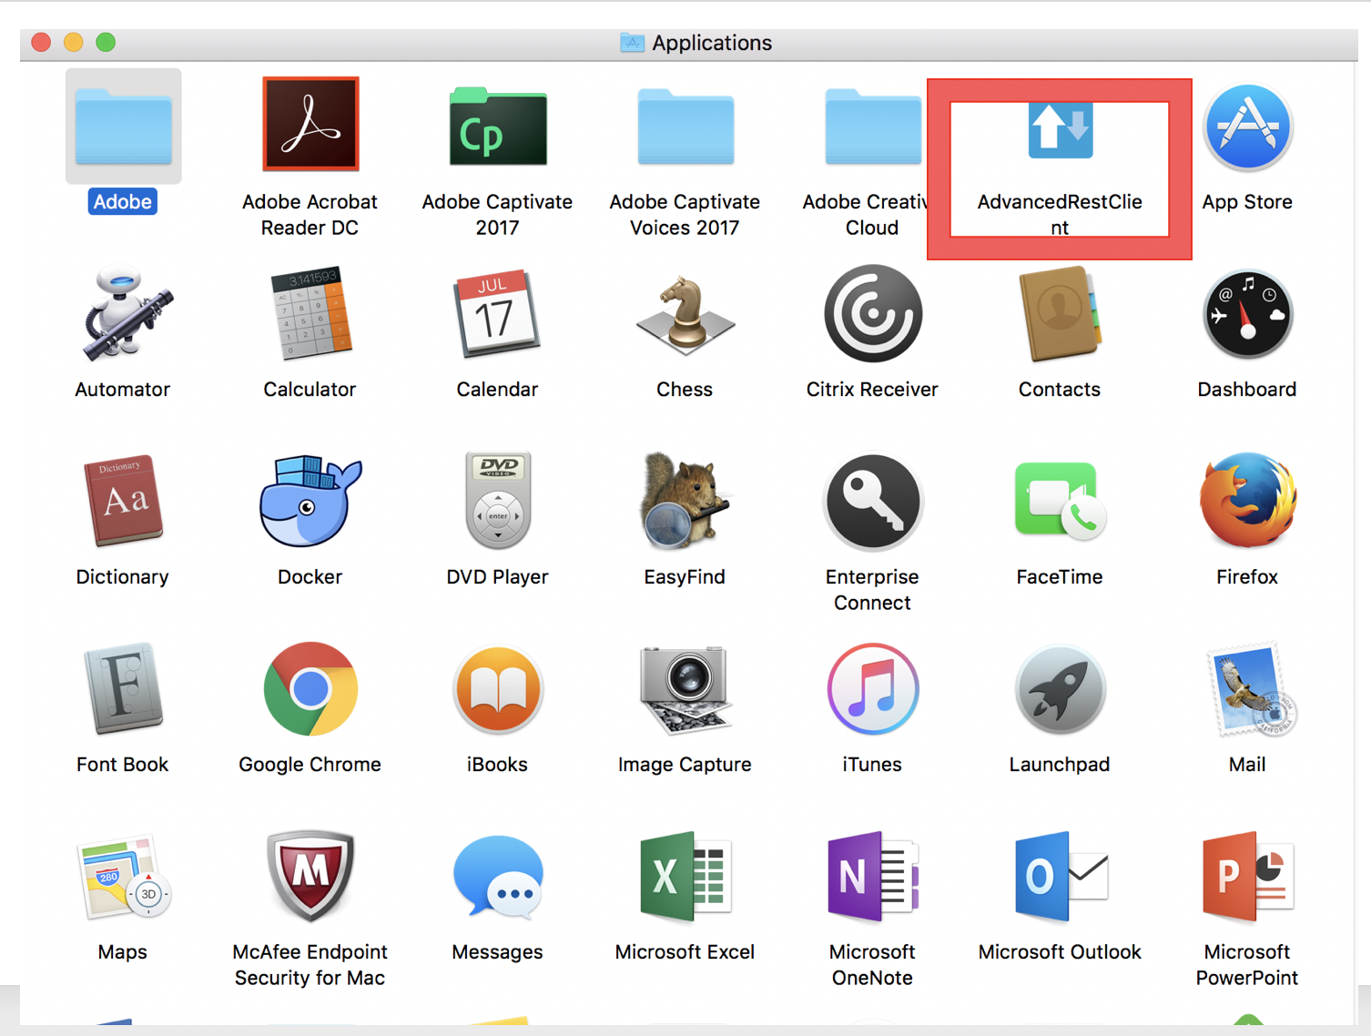Launch Adobe Acrobat Reader DC

coord(310,125)
